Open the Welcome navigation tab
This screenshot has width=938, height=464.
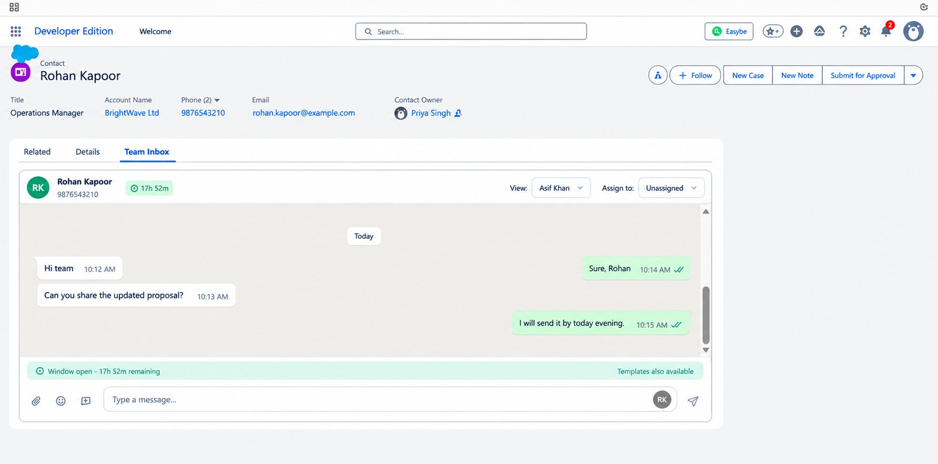(155, 32)
